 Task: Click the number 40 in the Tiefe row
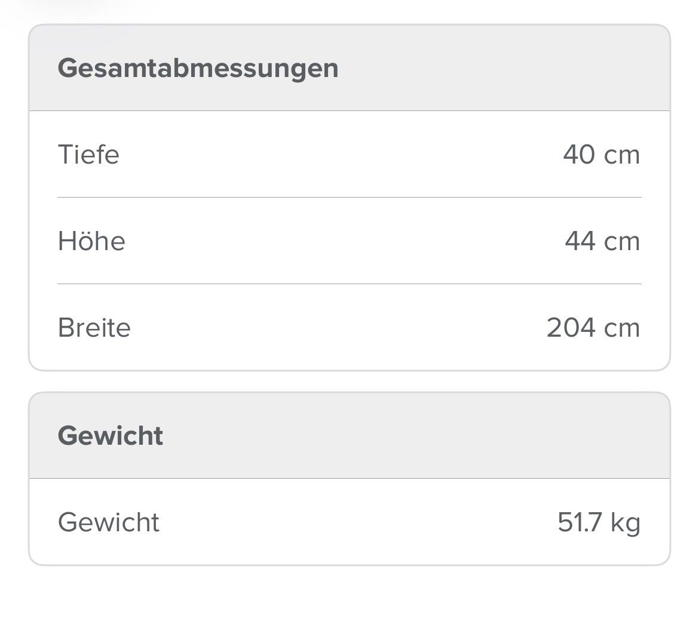(x=579, y=155)
